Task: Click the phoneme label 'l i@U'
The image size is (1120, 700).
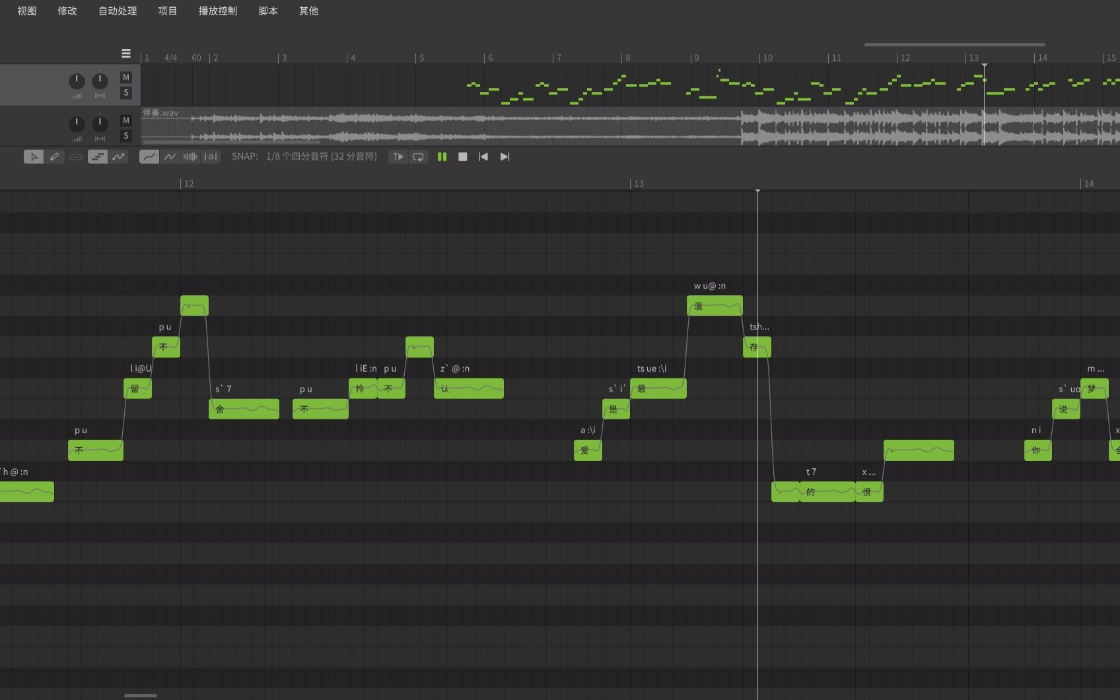Action: 141,368
